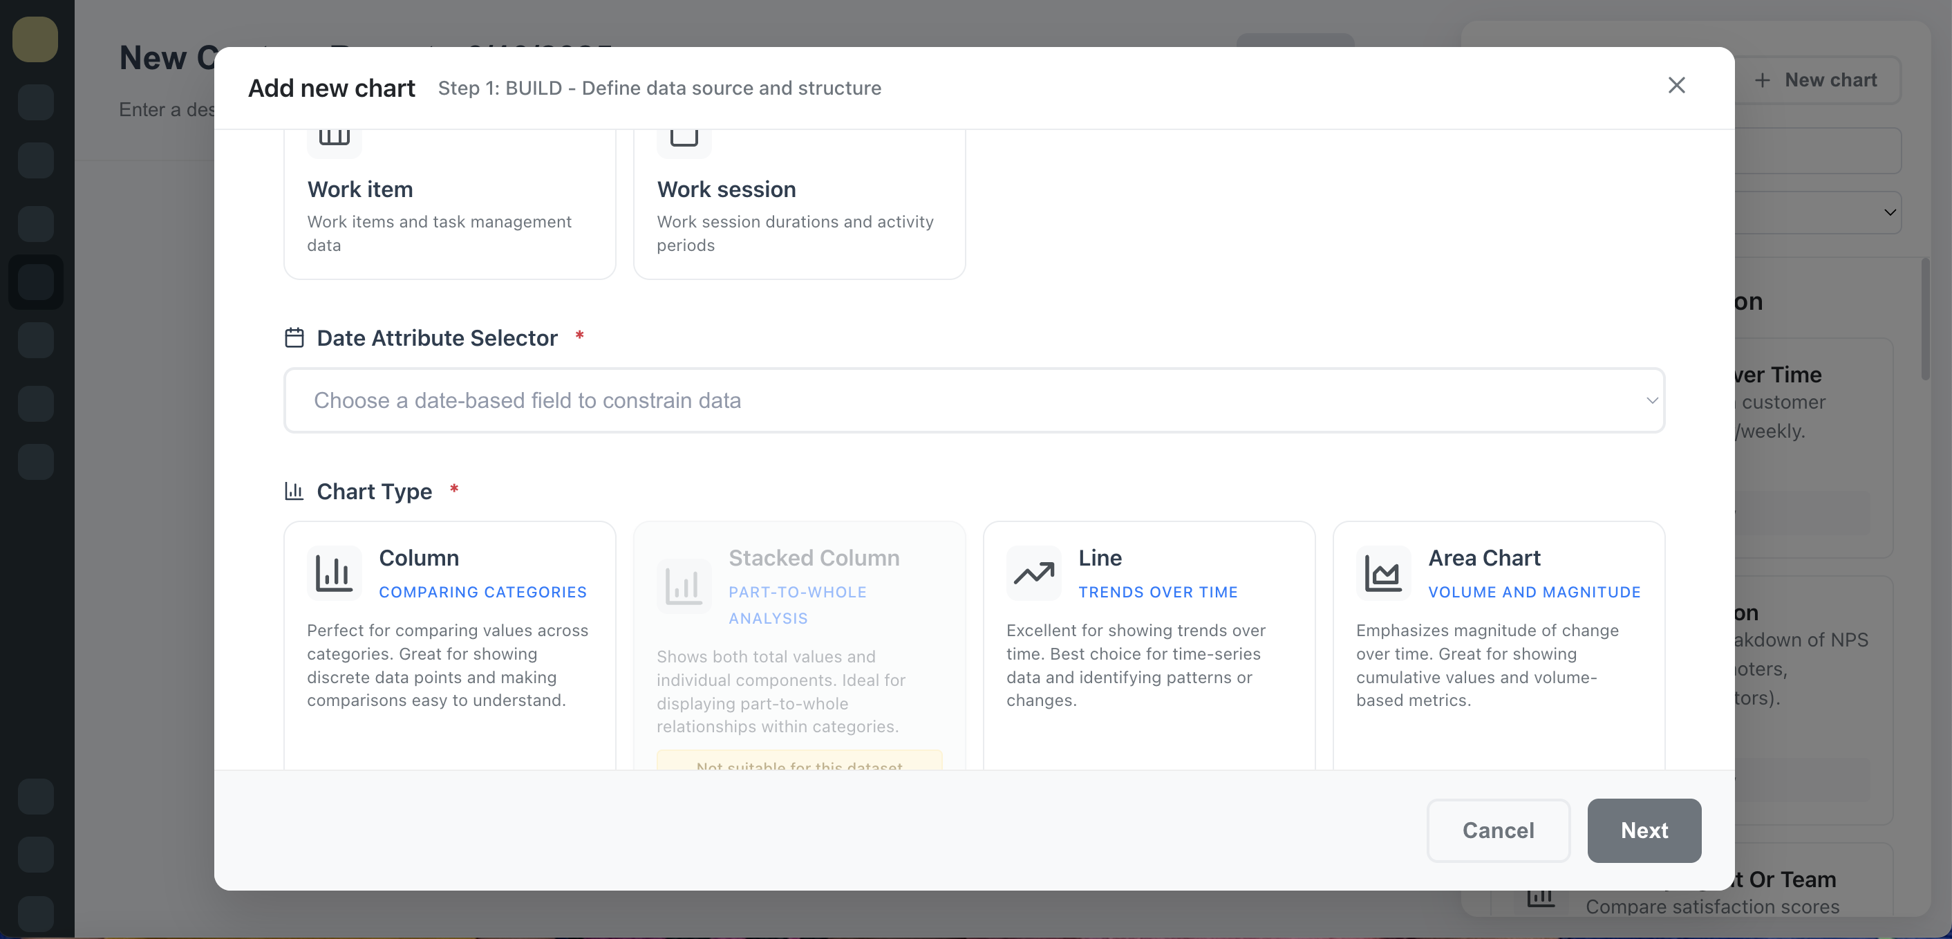Choose the Stacked Column chart type
The image size is (1952, 939).
tap(800, 645)
